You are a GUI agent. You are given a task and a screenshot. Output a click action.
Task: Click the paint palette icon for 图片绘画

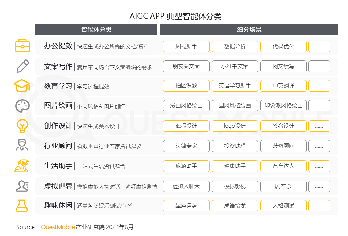22,106
